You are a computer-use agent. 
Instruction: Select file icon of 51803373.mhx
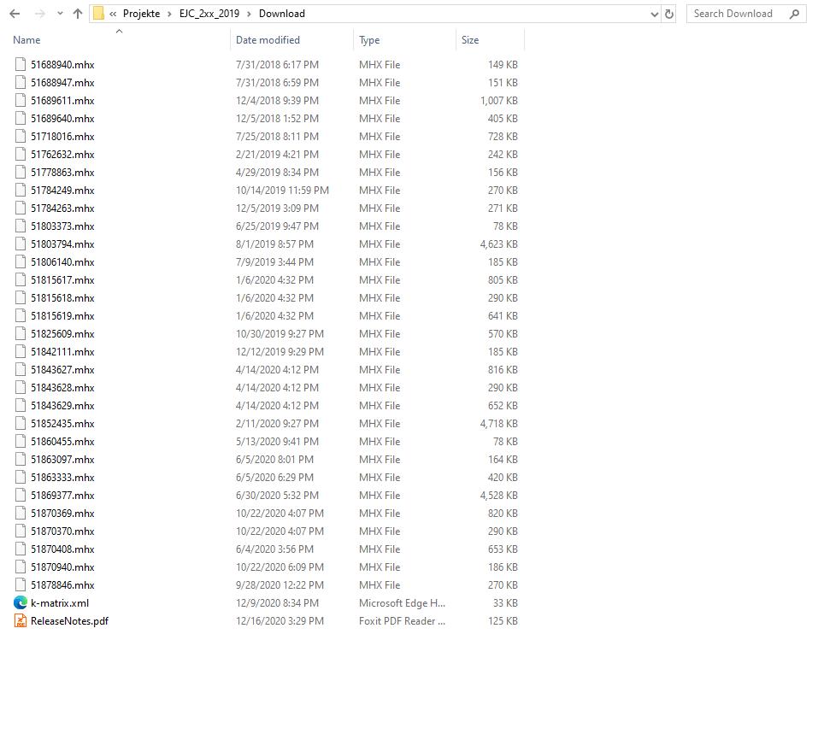21,226
